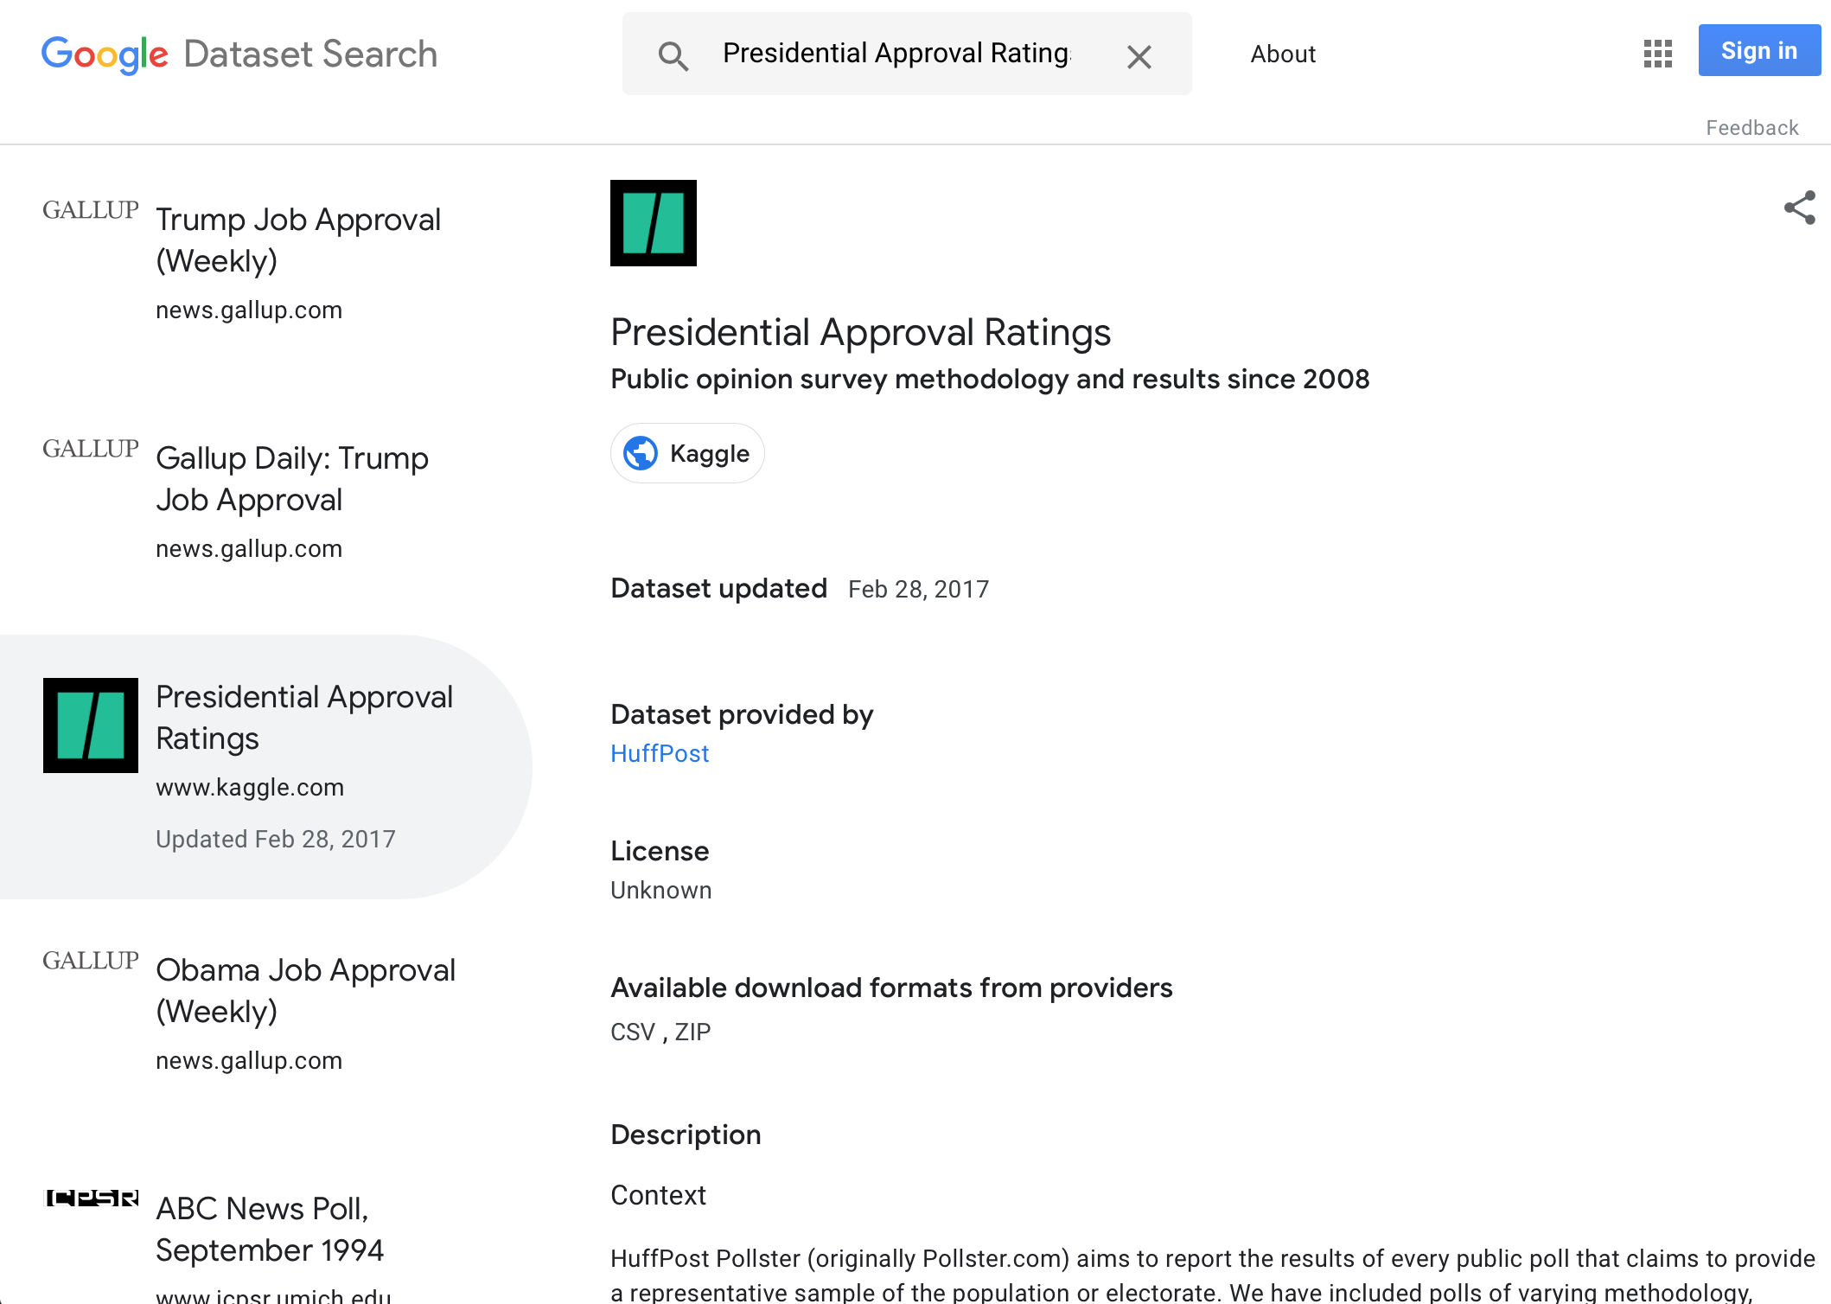Viewport: 1831px width, 1304px height.
Task: Open the Kaggle source chip
Action: tap(687, 453)
